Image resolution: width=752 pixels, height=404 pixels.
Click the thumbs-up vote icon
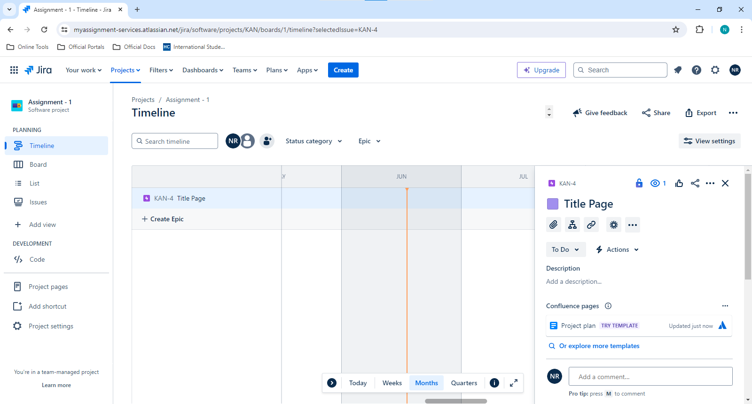click(x=679, y=183)
